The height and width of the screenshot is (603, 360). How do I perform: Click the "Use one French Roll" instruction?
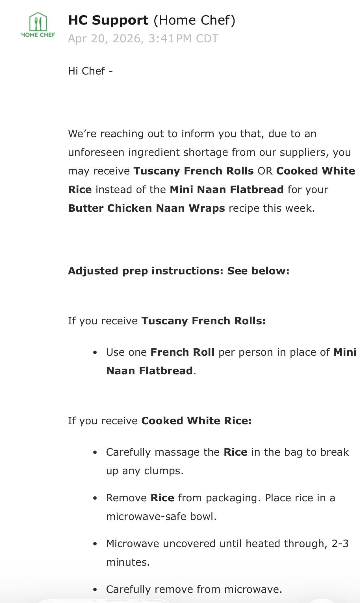160,352
